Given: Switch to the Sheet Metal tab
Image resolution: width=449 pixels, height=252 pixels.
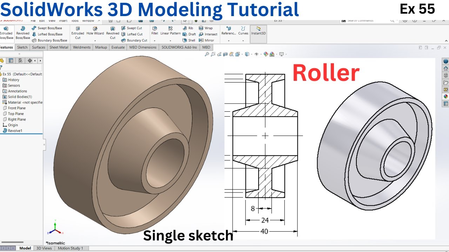Looking at the screenshot, I should 59,47.
